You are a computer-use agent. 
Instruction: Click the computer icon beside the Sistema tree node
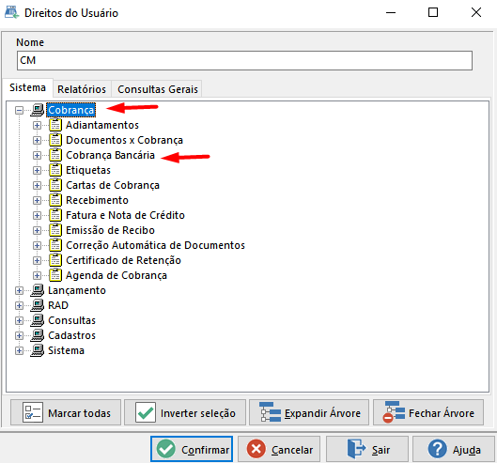tap(38, 350)
